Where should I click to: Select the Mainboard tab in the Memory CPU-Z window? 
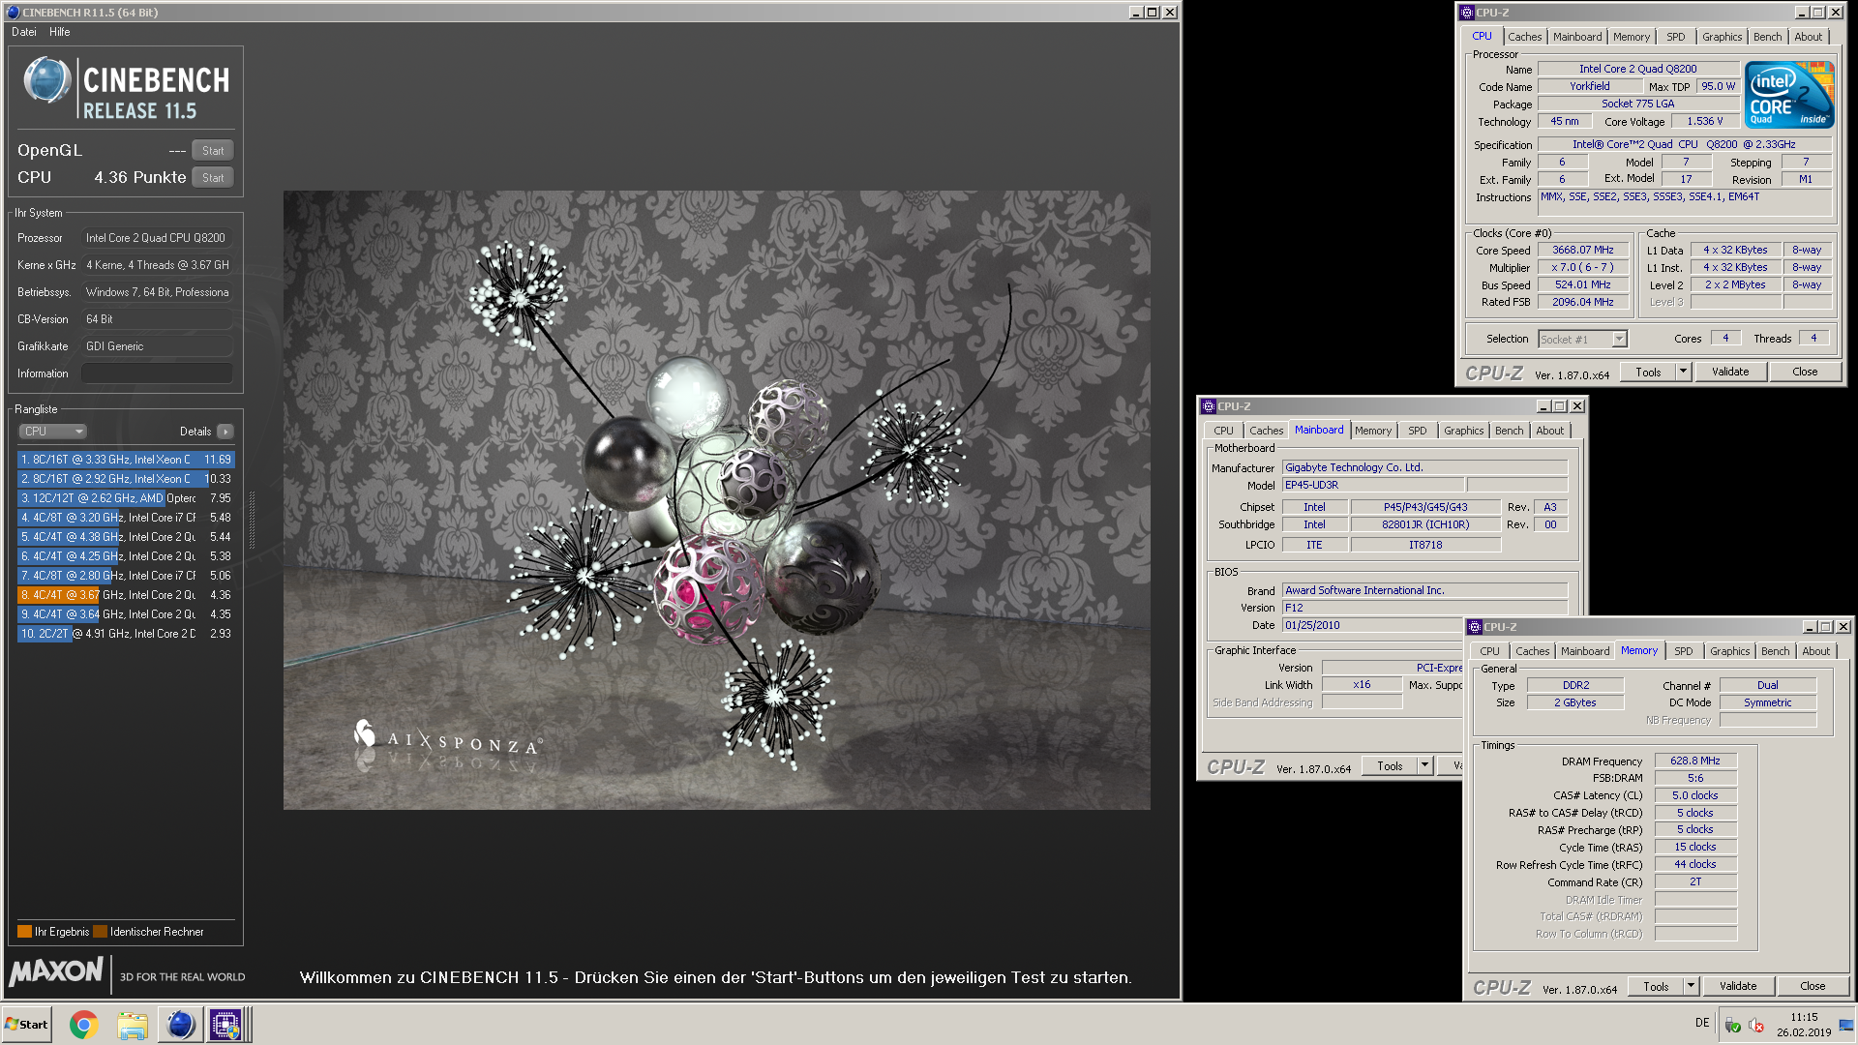[x=1584, y=651]
